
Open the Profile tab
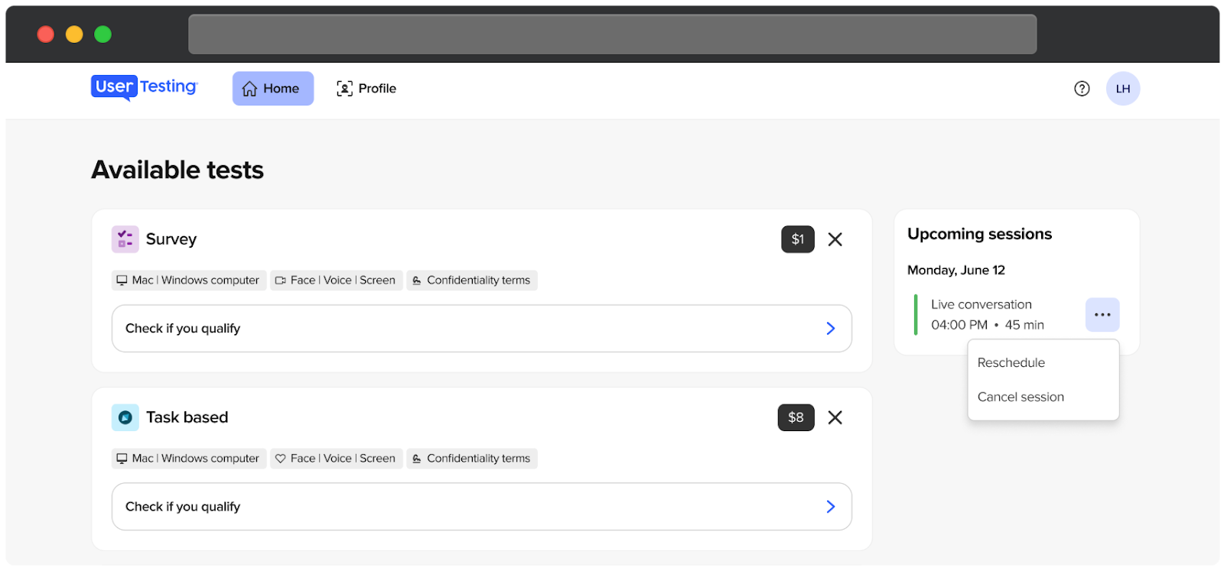point(366,89)
